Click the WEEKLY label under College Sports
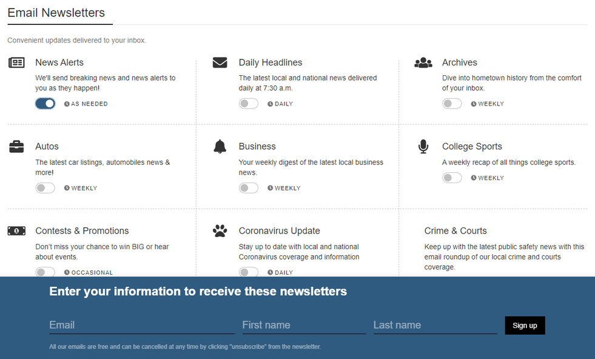 (x=491, y=178)
